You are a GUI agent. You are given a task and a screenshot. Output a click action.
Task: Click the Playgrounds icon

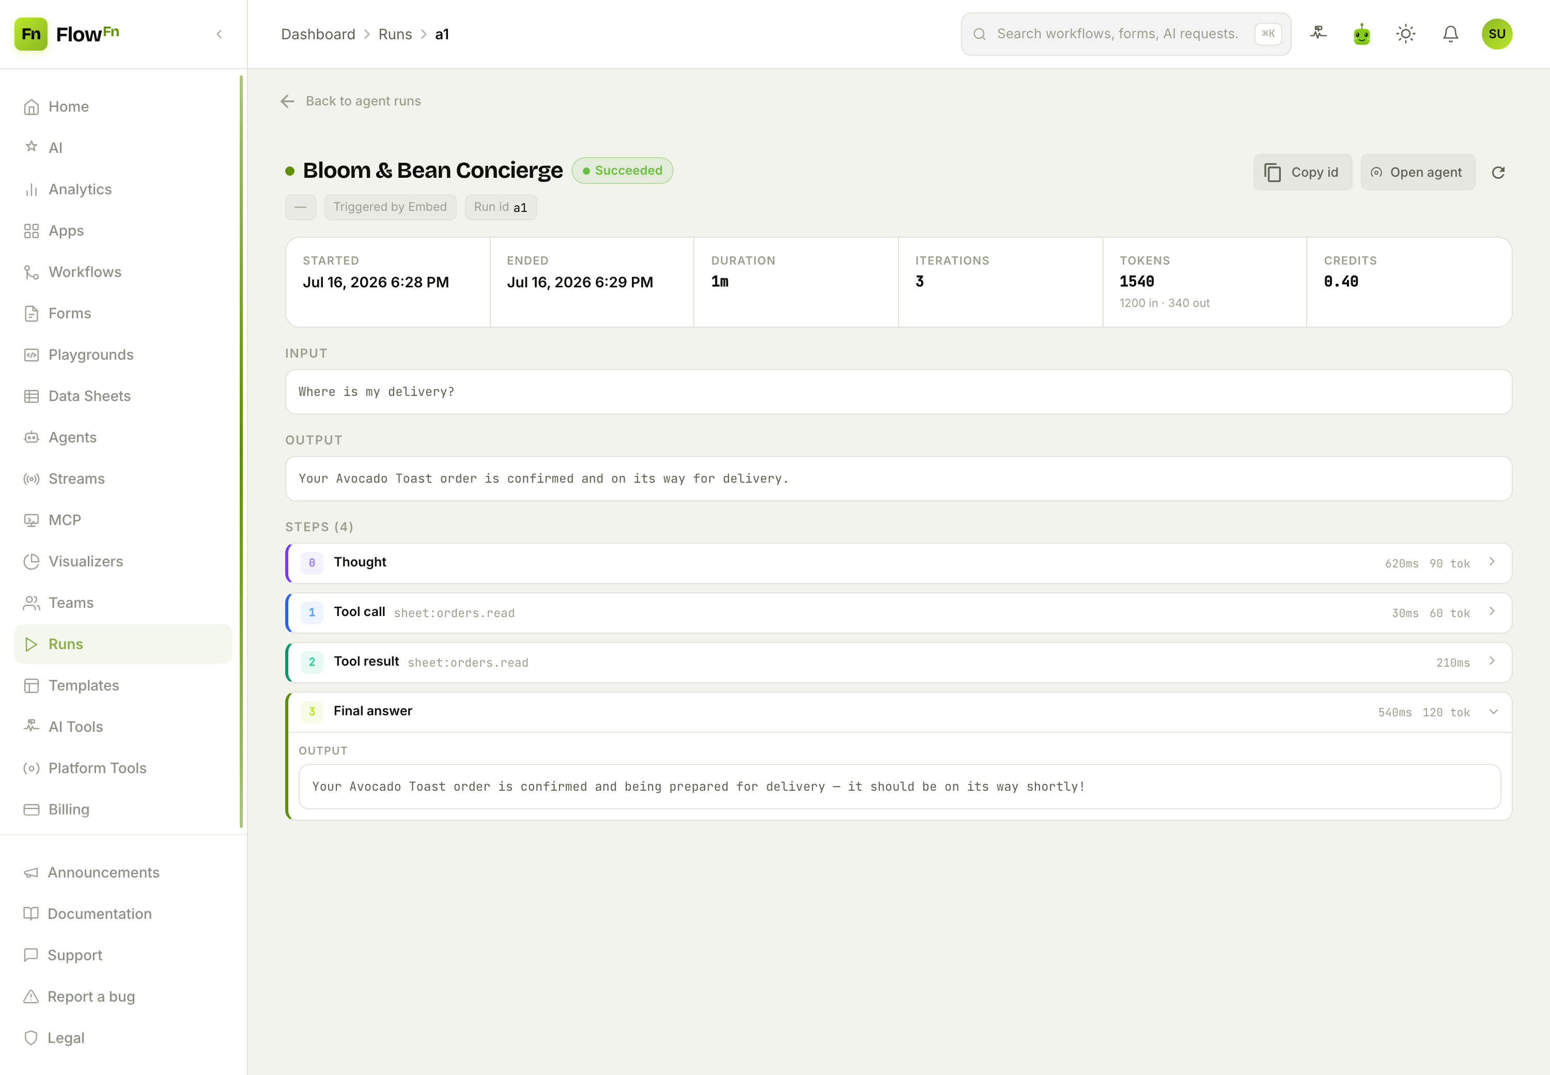pos(31,355)
